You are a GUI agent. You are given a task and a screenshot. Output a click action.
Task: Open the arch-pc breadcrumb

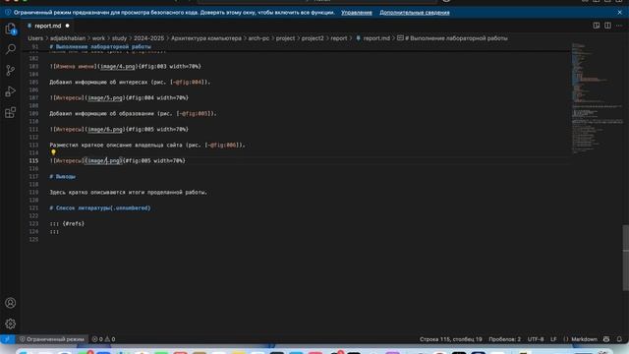(258, 38)
